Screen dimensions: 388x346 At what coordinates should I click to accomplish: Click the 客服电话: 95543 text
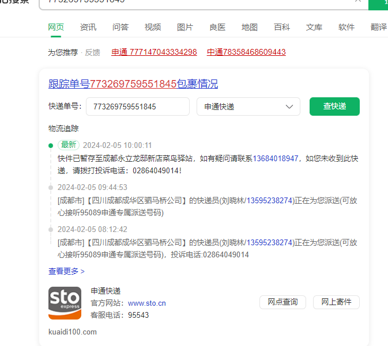pyautogui.click(x=120, y=315)
